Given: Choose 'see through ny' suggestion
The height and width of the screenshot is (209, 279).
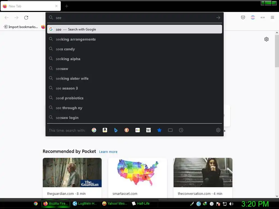Looking at the screenshot, I should 135,108.
